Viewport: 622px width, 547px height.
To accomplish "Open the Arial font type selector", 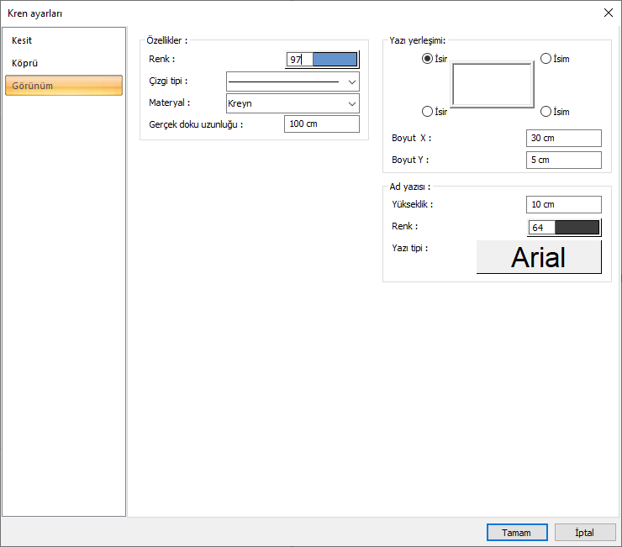I will 539,257.
